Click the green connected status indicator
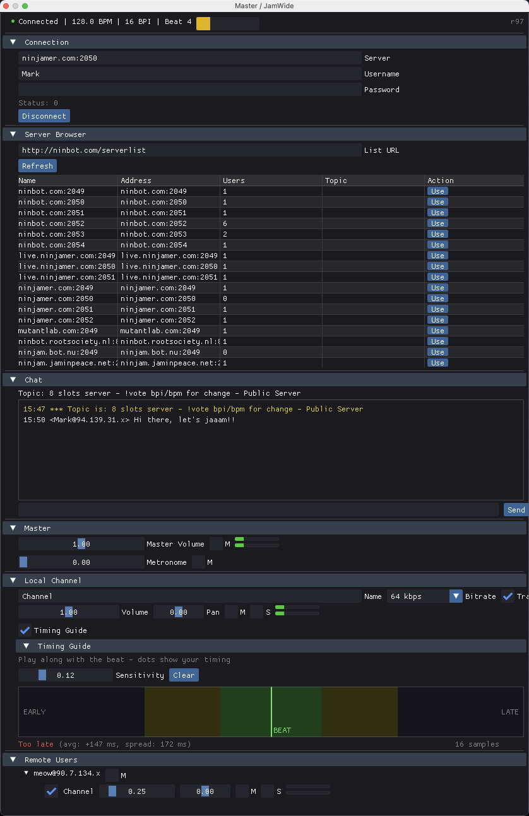Screen dimensions: 529x816 click(x=11, y=21)
